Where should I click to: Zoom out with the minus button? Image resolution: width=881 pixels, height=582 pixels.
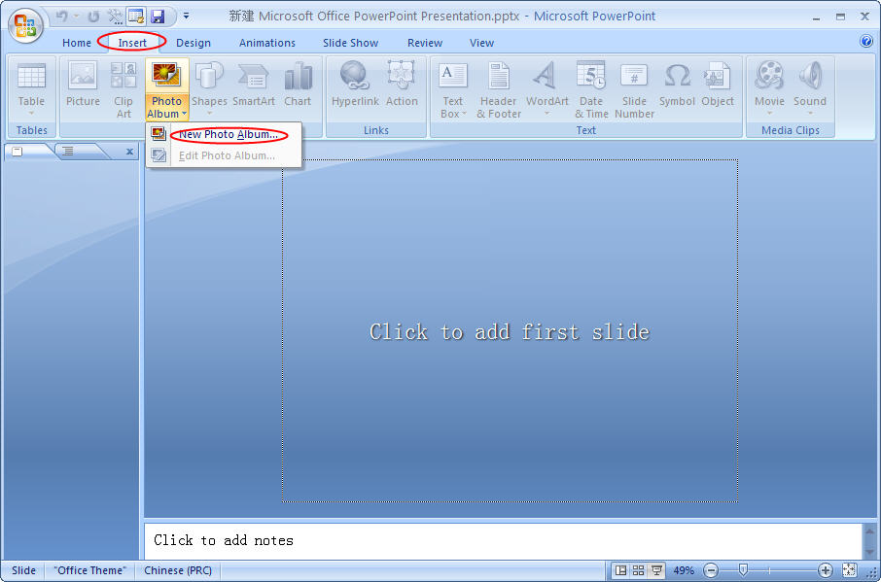(711, 570)
